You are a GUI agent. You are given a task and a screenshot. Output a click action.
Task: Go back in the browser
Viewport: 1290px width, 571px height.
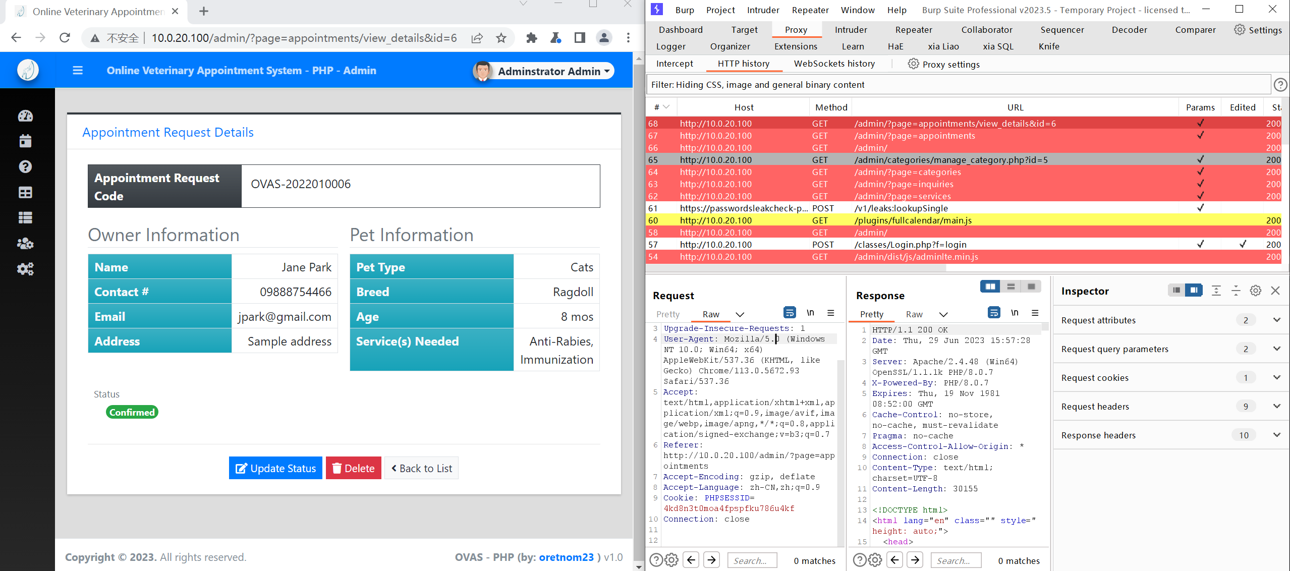(16, 38)
